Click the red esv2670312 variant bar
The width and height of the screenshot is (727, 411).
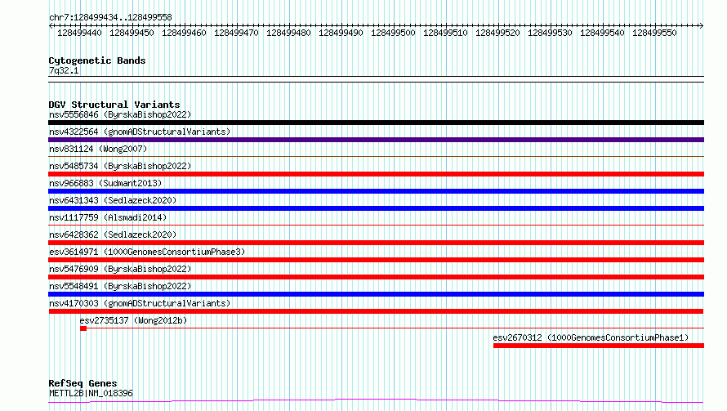(599, 346)
